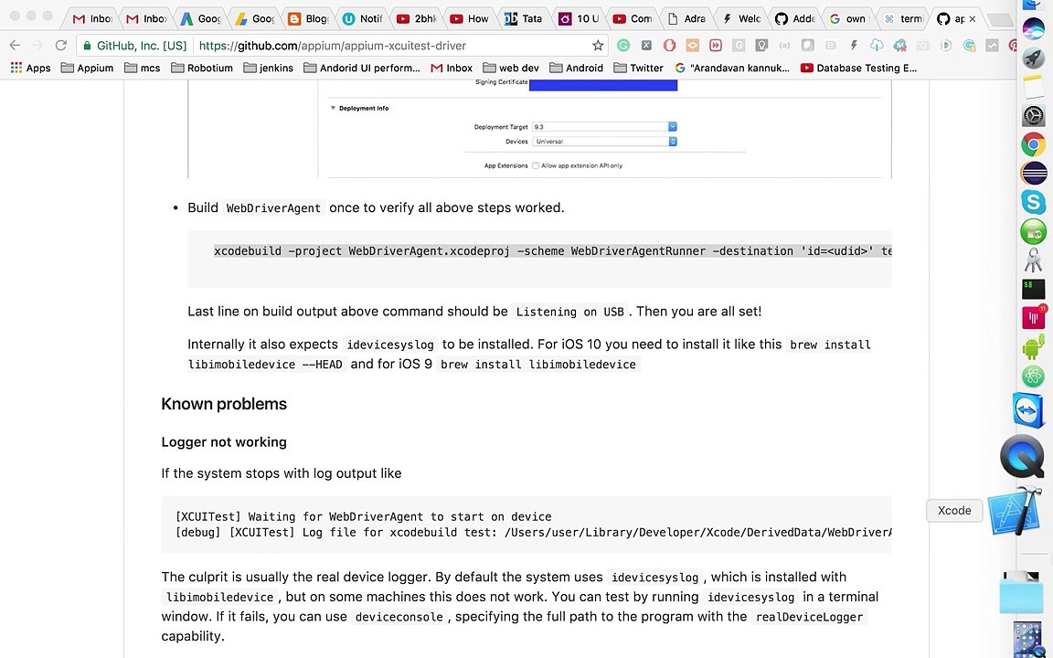1053x658 pixels.
Task: Close the active GitHub tab
Action: pyautogui.click(x=973, y=19)
